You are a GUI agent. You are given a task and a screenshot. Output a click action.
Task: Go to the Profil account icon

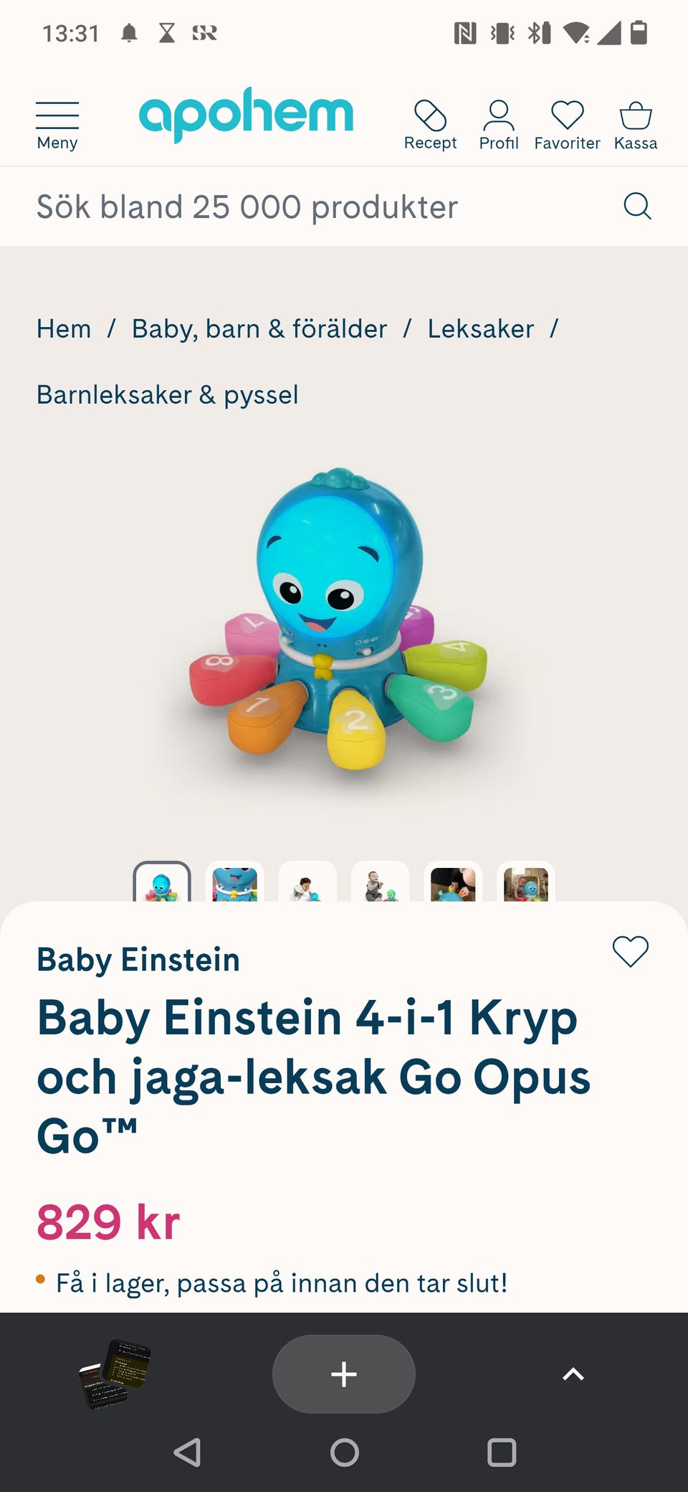click(x=499, y=126)
